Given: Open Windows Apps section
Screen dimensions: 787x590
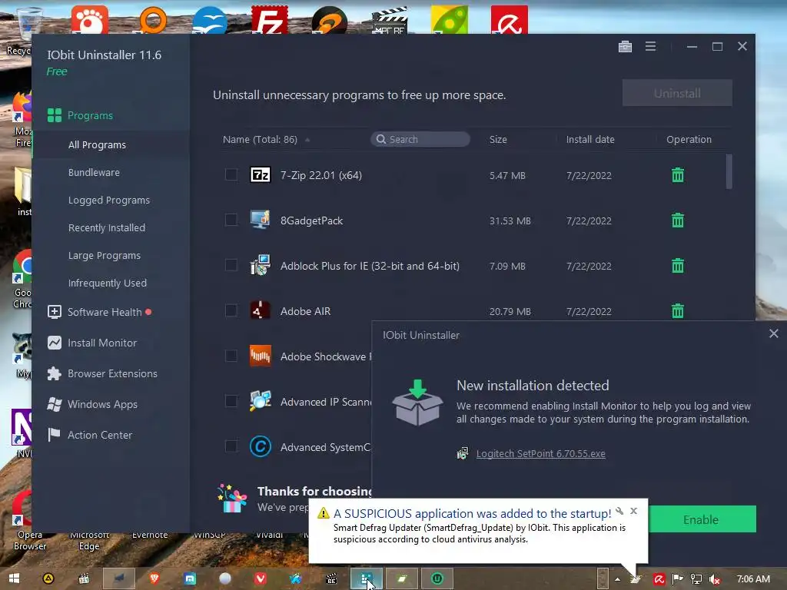Looking at the screenshot, I should tap(92, 404).
